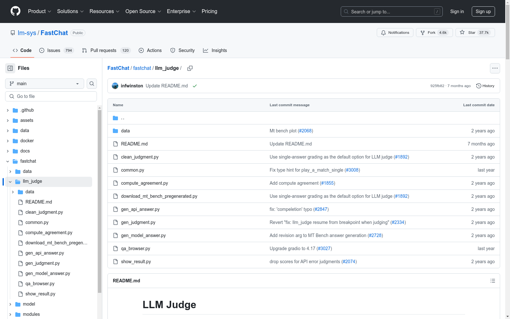Collapse the llm_judge folder in tree
510x319 pixels.
(x=10, y=182)
